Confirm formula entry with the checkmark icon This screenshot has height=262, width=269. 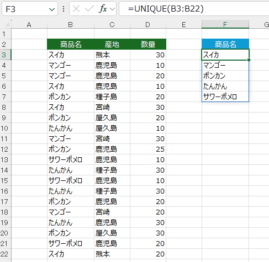click(89, 9)
